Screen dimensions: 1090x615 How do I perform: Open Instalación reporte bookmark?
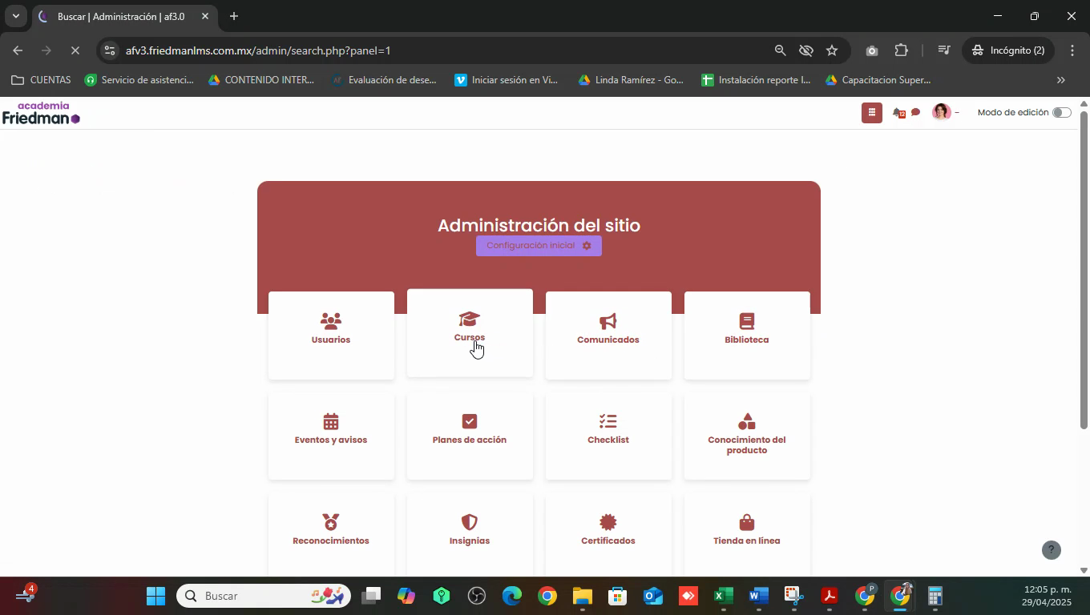(x=757, y=80)
